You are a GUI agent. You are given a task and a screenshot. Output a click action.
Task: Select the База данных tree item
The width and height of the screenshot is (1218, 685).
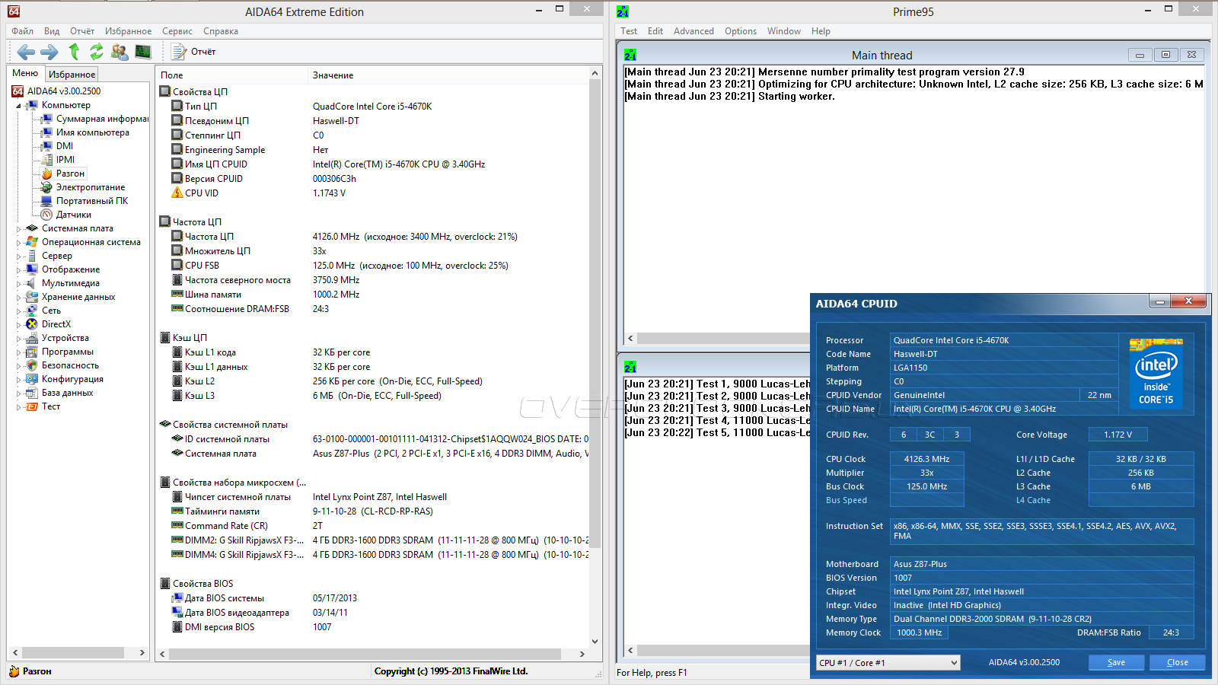(x=59, y=393)
